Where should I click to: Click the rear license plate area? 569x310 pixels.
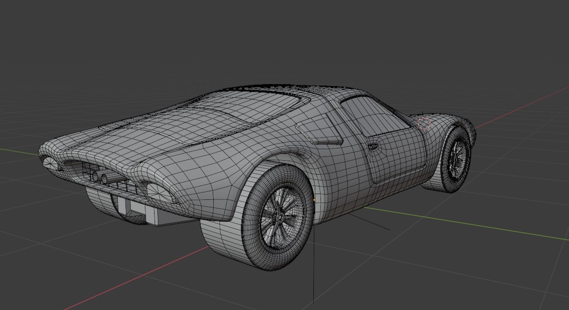138,210
